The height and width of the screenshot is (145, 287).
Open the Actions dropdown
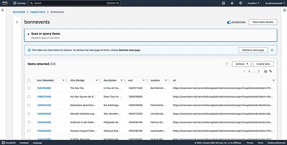242,64
